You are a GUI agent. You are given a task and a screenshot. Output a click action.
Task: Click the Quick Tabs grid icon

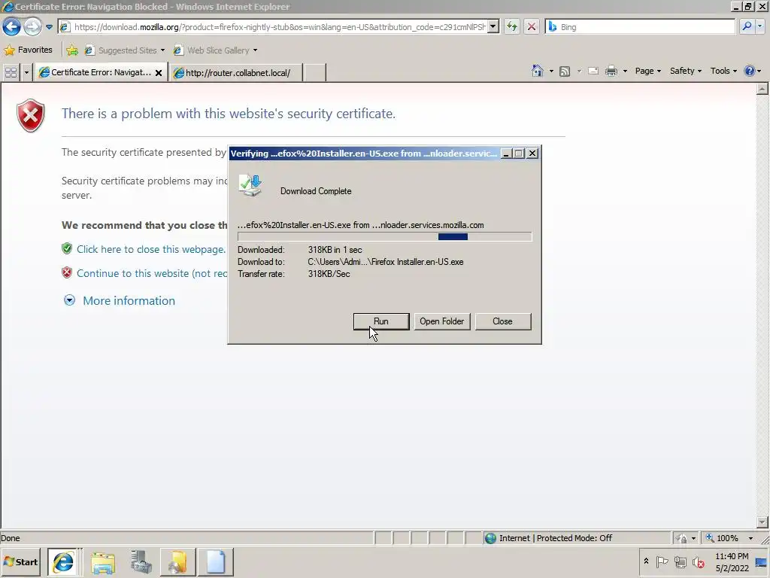click(x=11, y=73)
